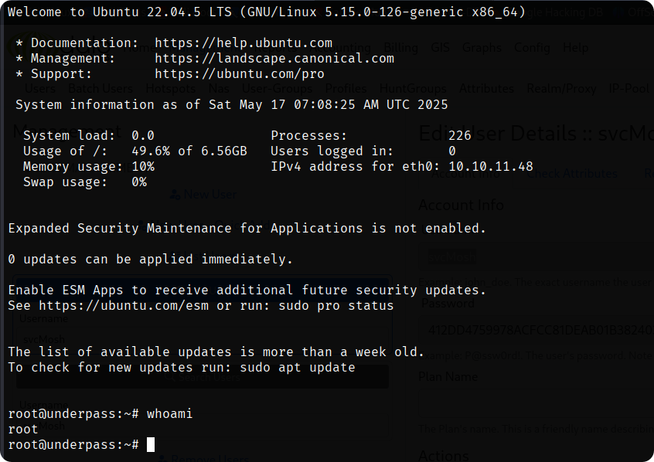Click 'Expanded Security Maintenance for Applications' line
The image size is (654, 462).
(x=247, y=228)
